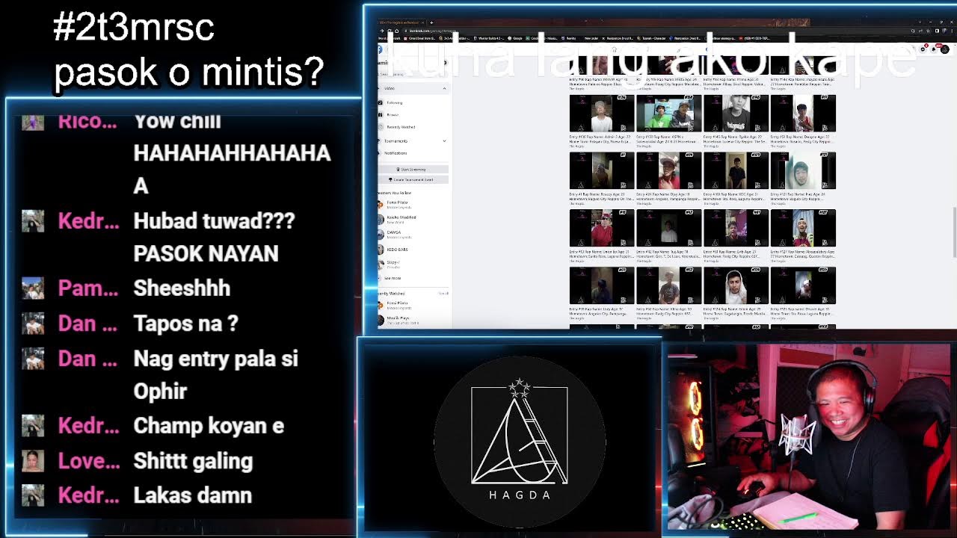Open the profile avatar in Facebook header

(945, 49)
